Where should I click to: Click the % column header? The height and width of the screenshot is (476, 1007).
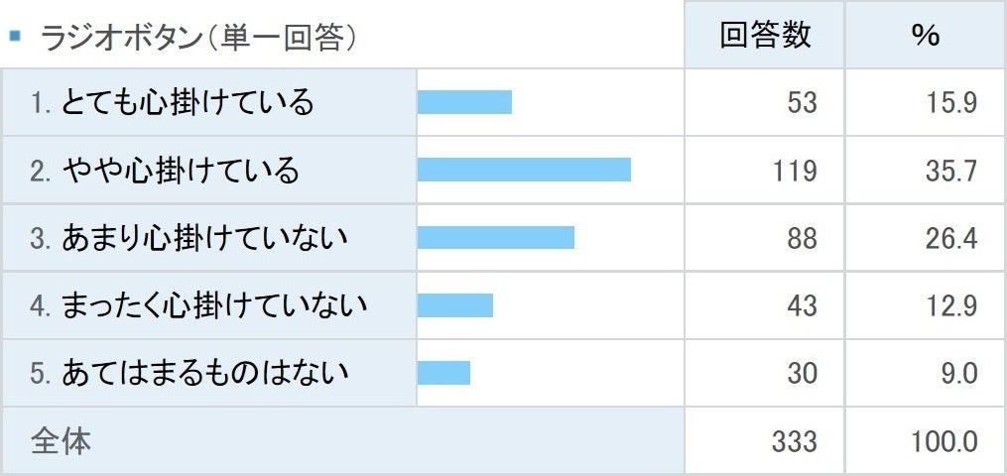point(925,36)
